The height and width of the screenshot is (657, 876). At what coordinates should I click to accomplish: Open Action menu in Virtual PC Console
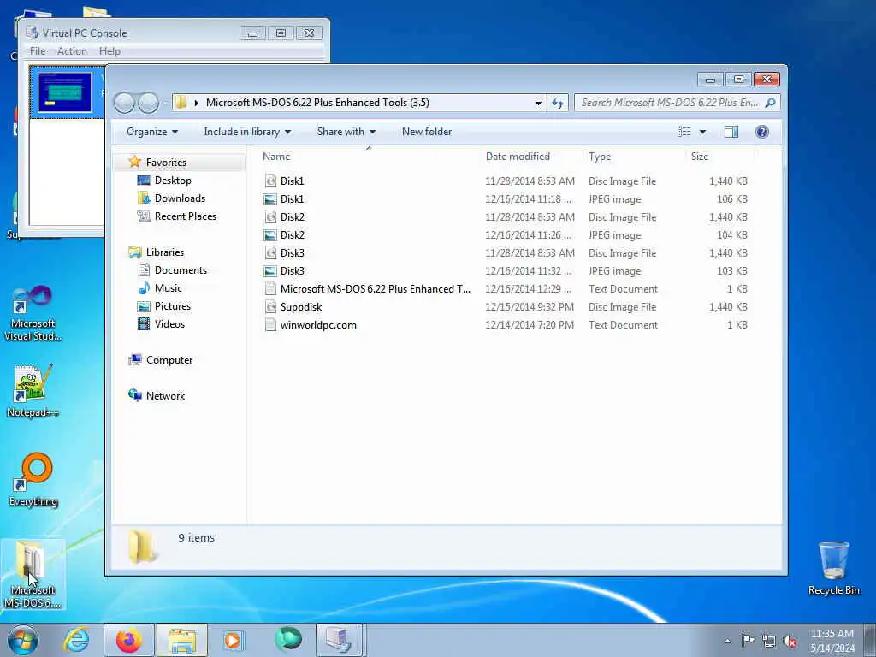click(x=72, y=51)
